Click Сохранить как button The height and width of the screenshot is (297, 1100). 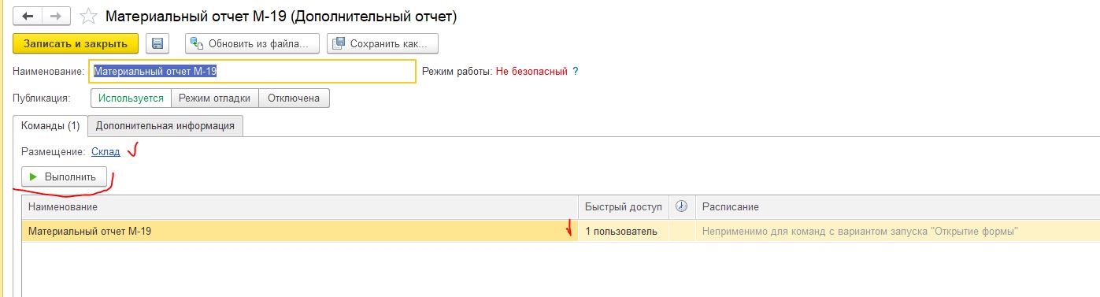click(x=382, y=43)
